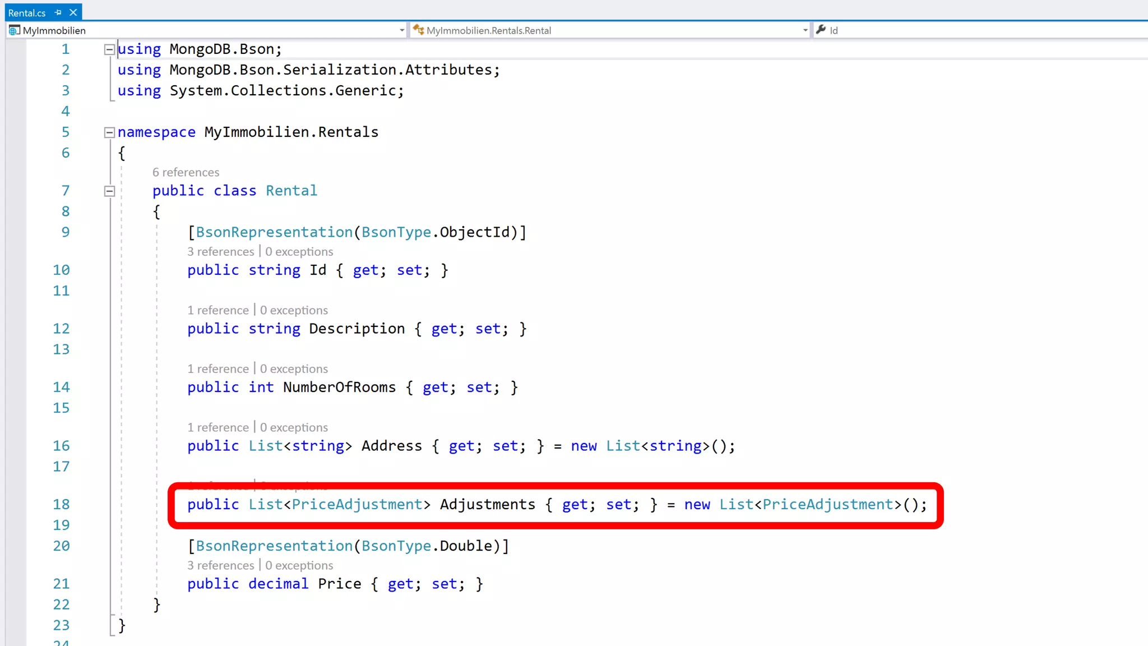Open the MyImmobilien.Rentals.Rental types dropdown arrow
This screenshot has width=1148, height=646.
[805, 30]
